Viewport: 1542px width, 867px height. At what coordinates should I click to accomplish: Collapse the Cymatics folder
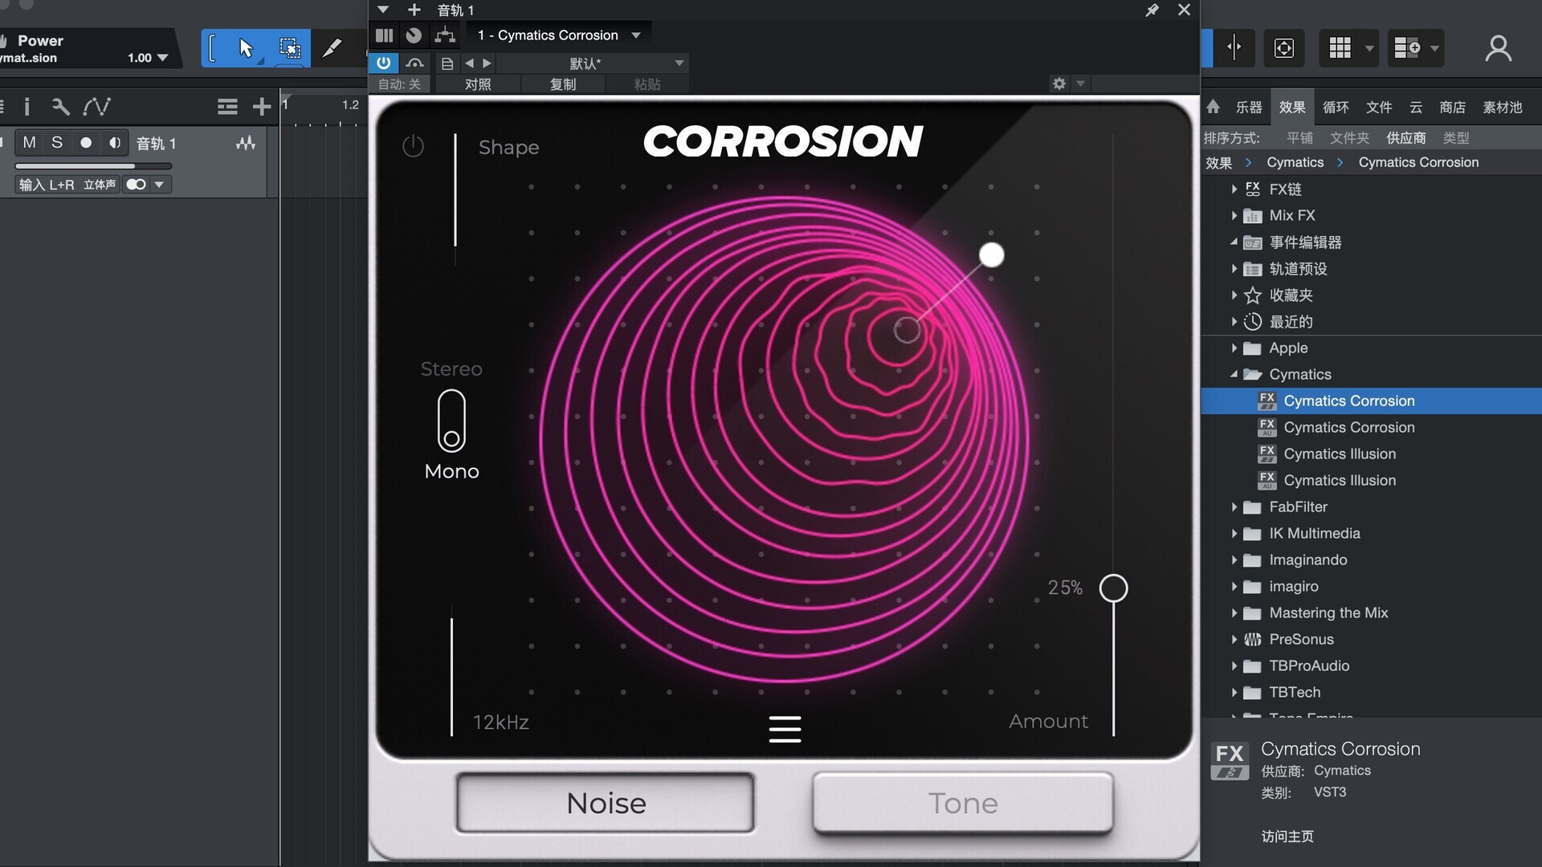coord(1234,374)
